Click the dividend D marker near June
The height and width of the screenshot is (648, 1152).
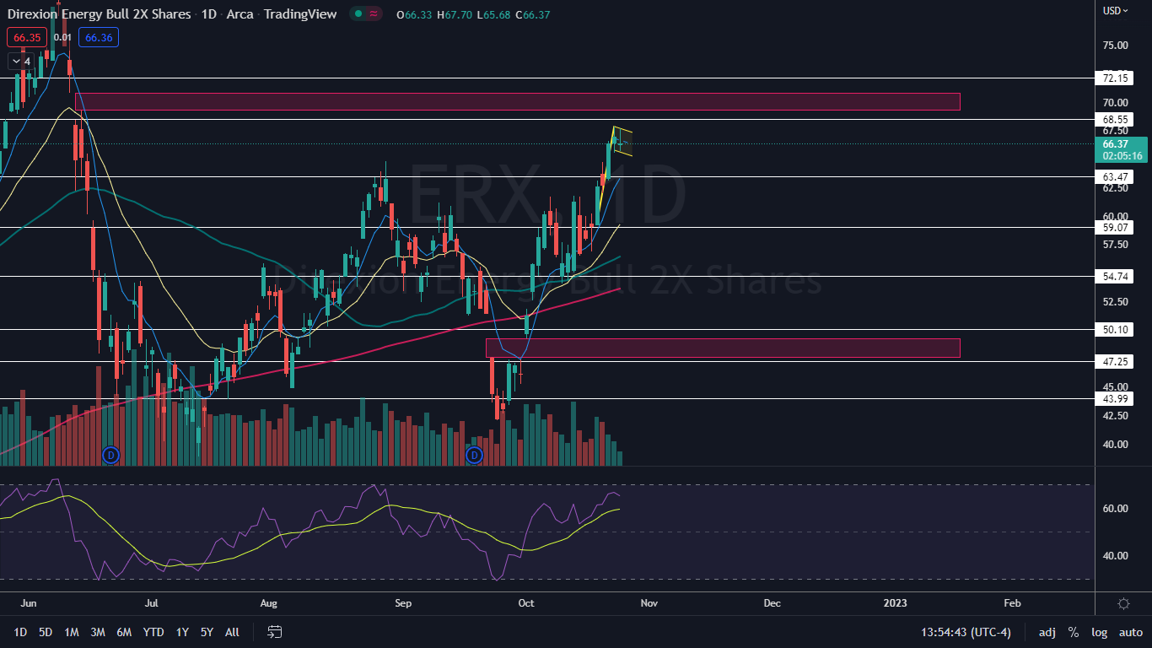(110, 455)
